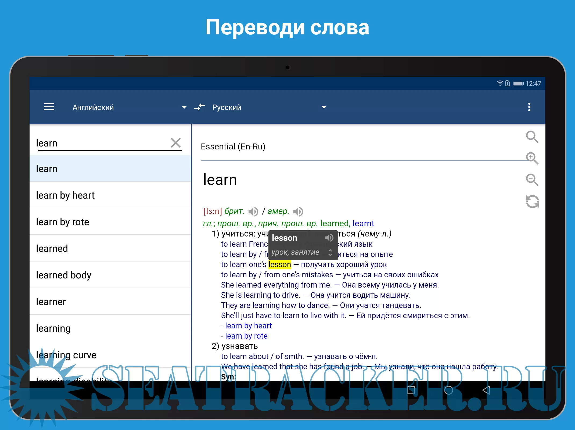
Task: Open the 'learn by rote' article link
Action: point(246,336)
